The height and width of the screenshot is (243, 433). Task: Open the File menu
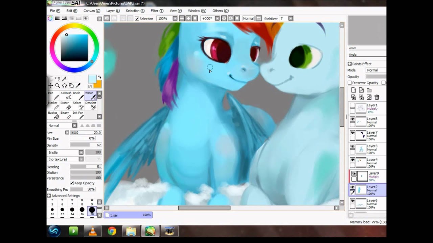(x=55, y=11)
